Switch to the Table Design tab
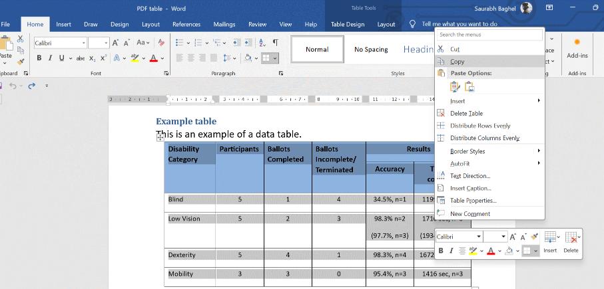Viewport: 604px width, 289px height. click(x=347, y=25)
